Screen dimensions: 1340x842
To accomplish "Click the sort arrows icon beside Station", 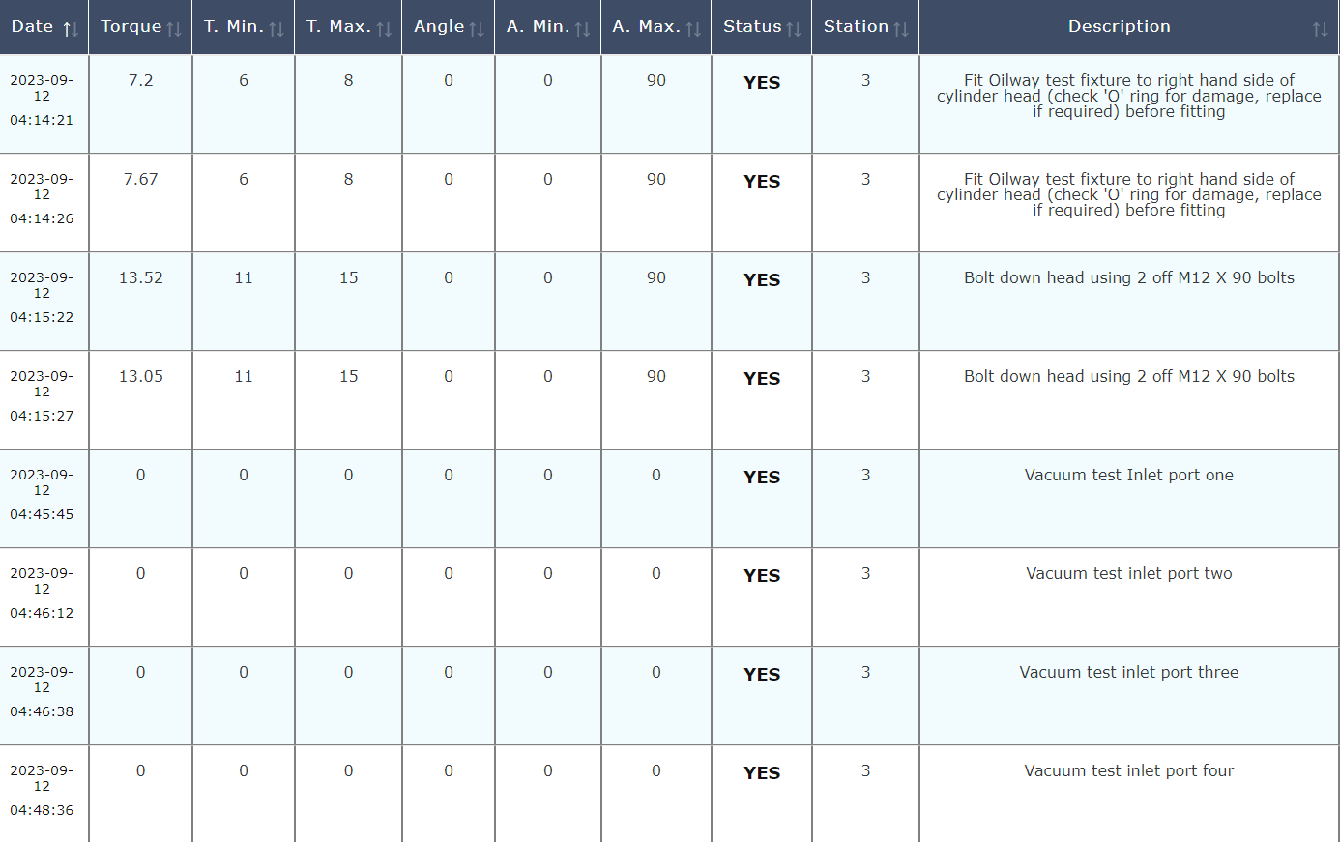I will click(x=901, y=29).
